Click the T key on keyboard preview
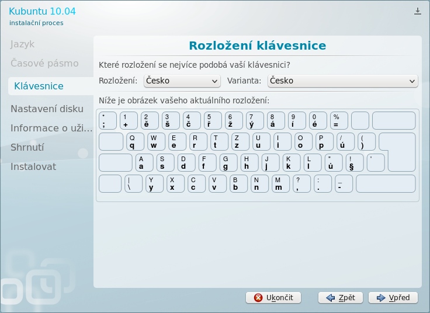Screen dimensions: 430x313 coord(220,142)
